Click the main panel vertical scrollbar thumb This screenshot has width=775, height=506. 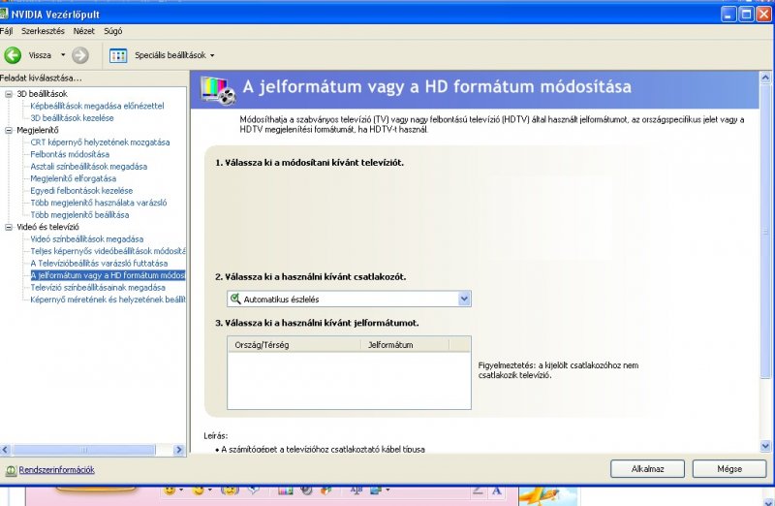(765, 231)
